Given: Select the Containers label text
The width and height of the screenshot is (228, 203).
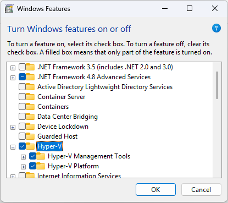Looking at the screenshot, I should [x=53, y=107].
